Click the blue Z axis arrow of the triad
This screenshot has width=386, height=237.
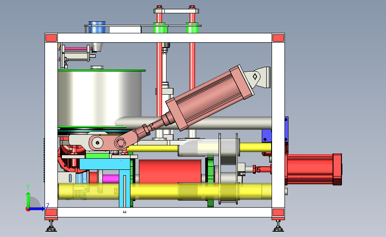click(x=37, y=209)
